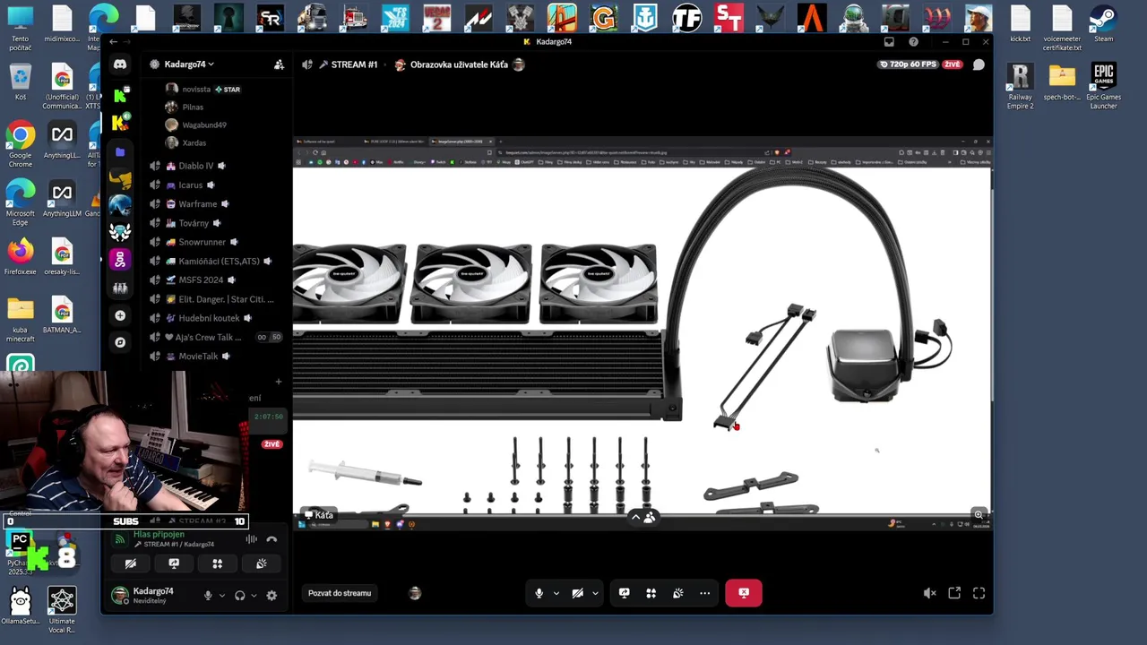Screen dimensions: 1147x645
Task: Open microphone options arrow in stream bar
Action: 556,593
